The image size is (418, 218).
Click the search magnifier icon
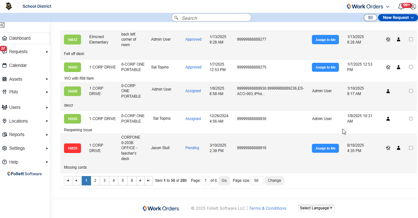176,18
